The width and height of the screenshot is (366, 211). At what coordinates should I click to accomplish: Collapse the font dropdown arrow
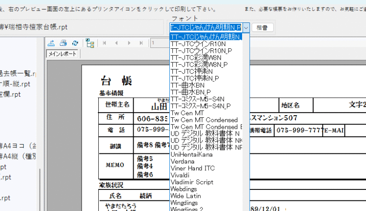[246, 28]
